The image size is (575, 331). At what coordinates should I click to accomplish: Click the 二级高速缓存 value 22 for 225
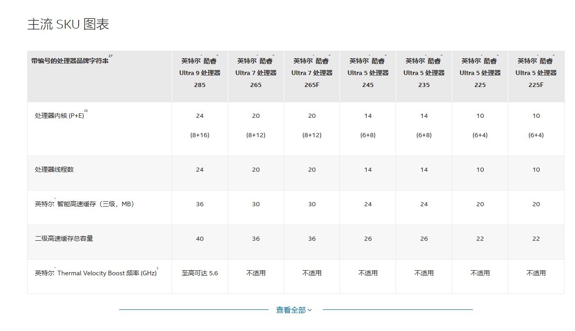pos(480,238)
